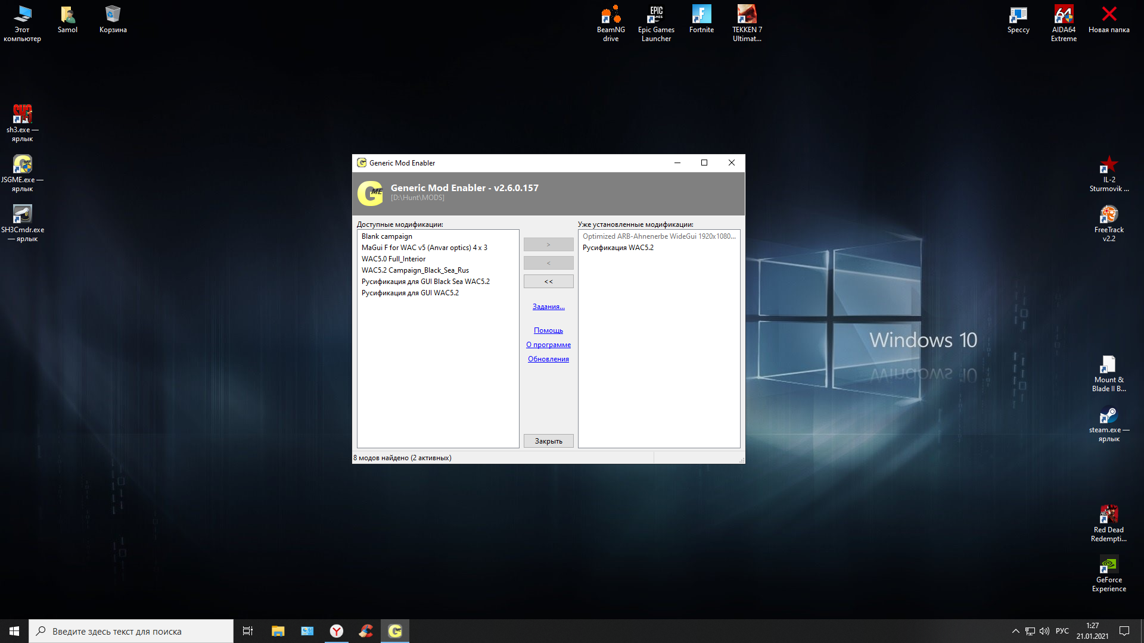Open the О программе about link

(548, 345)
